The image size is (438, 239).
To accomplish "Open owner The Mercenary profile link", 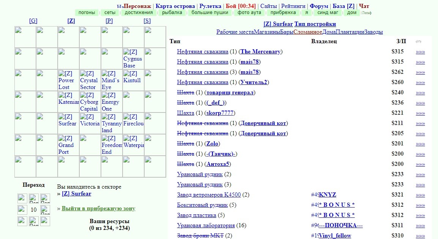I will click(261, 52).
